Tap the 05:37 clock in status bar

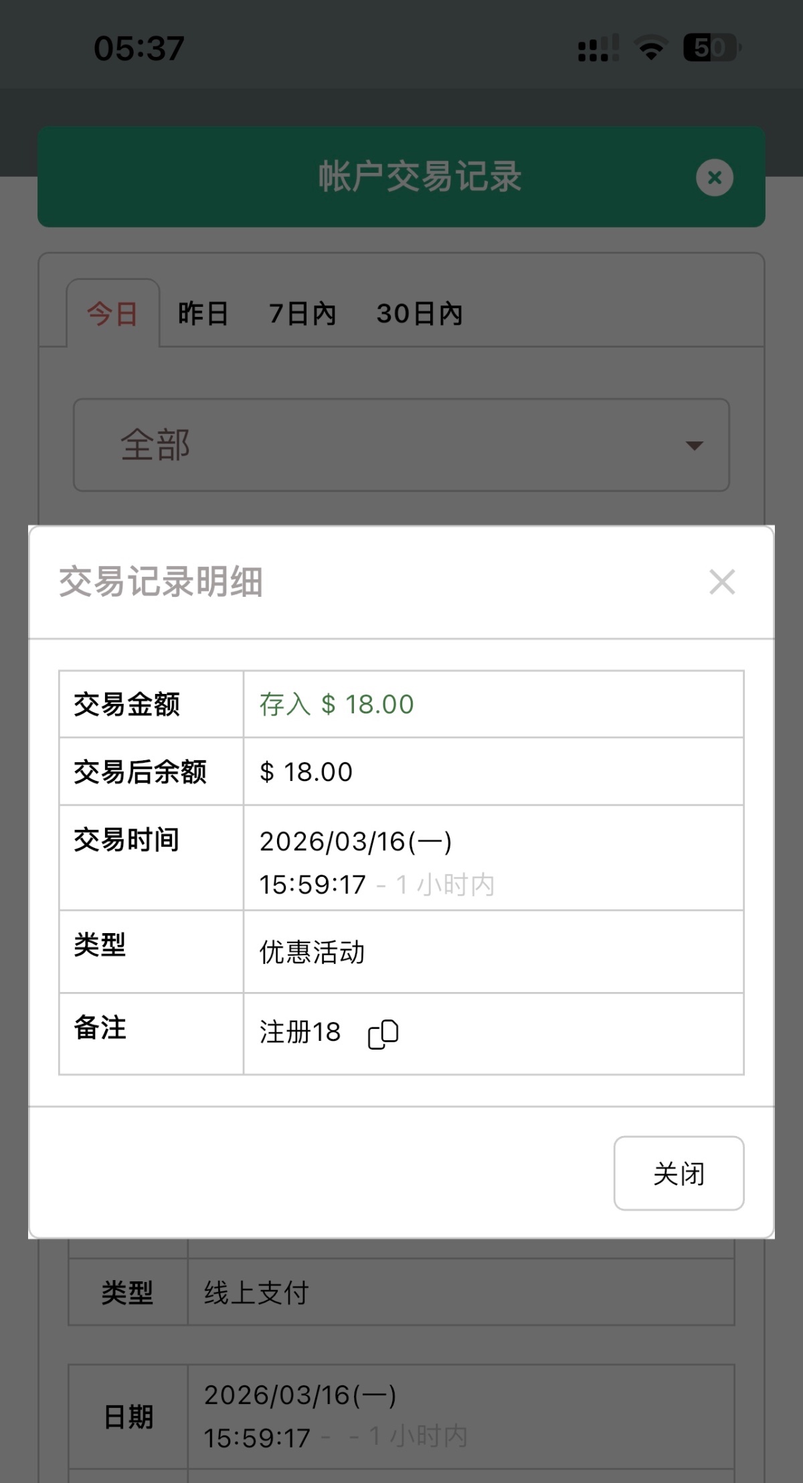139,48
